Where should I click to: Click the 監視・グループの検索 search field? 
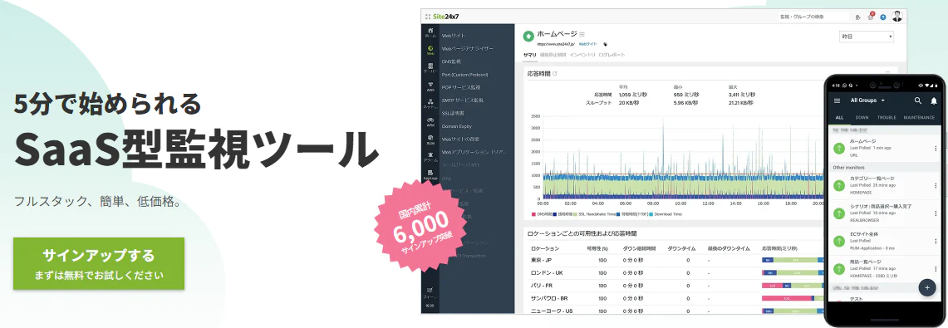pos(813,17)
